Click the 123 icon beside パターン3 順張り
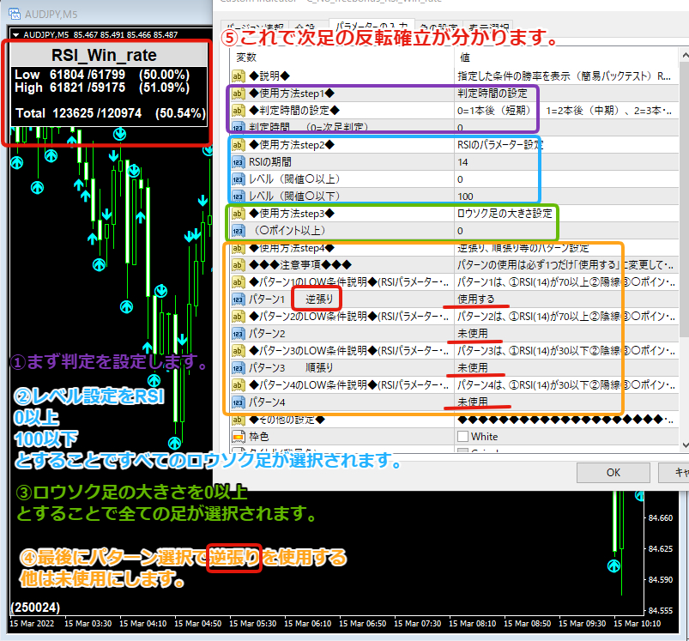 (x=238, y=368)
